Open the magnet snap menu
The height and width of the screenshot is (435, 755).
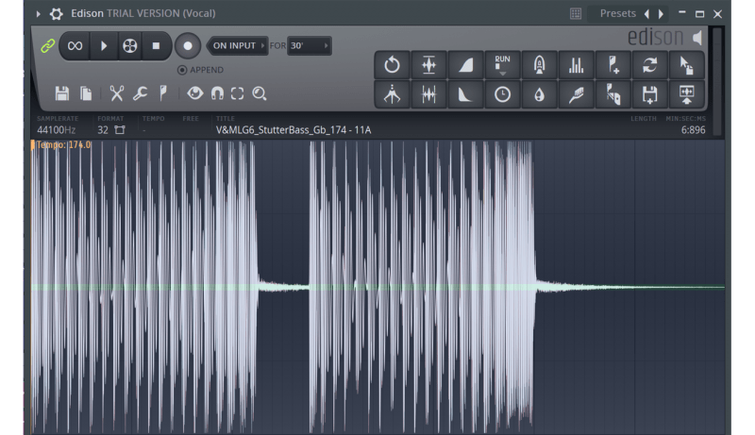[x=217, y=93]
